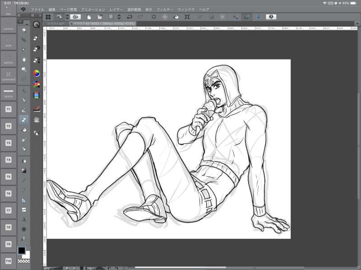
Task: Switch to the イラスト42 tab
Action: (56, 23)
